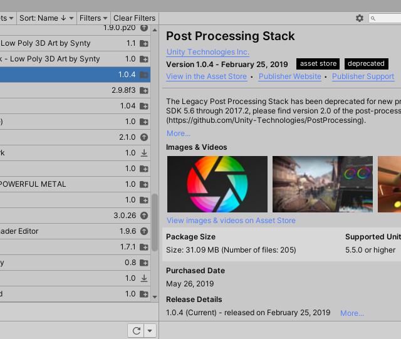The width and height of the screenshot is (401, 339).
Task: Open the Publisher Website link
Action: point(289,76)
